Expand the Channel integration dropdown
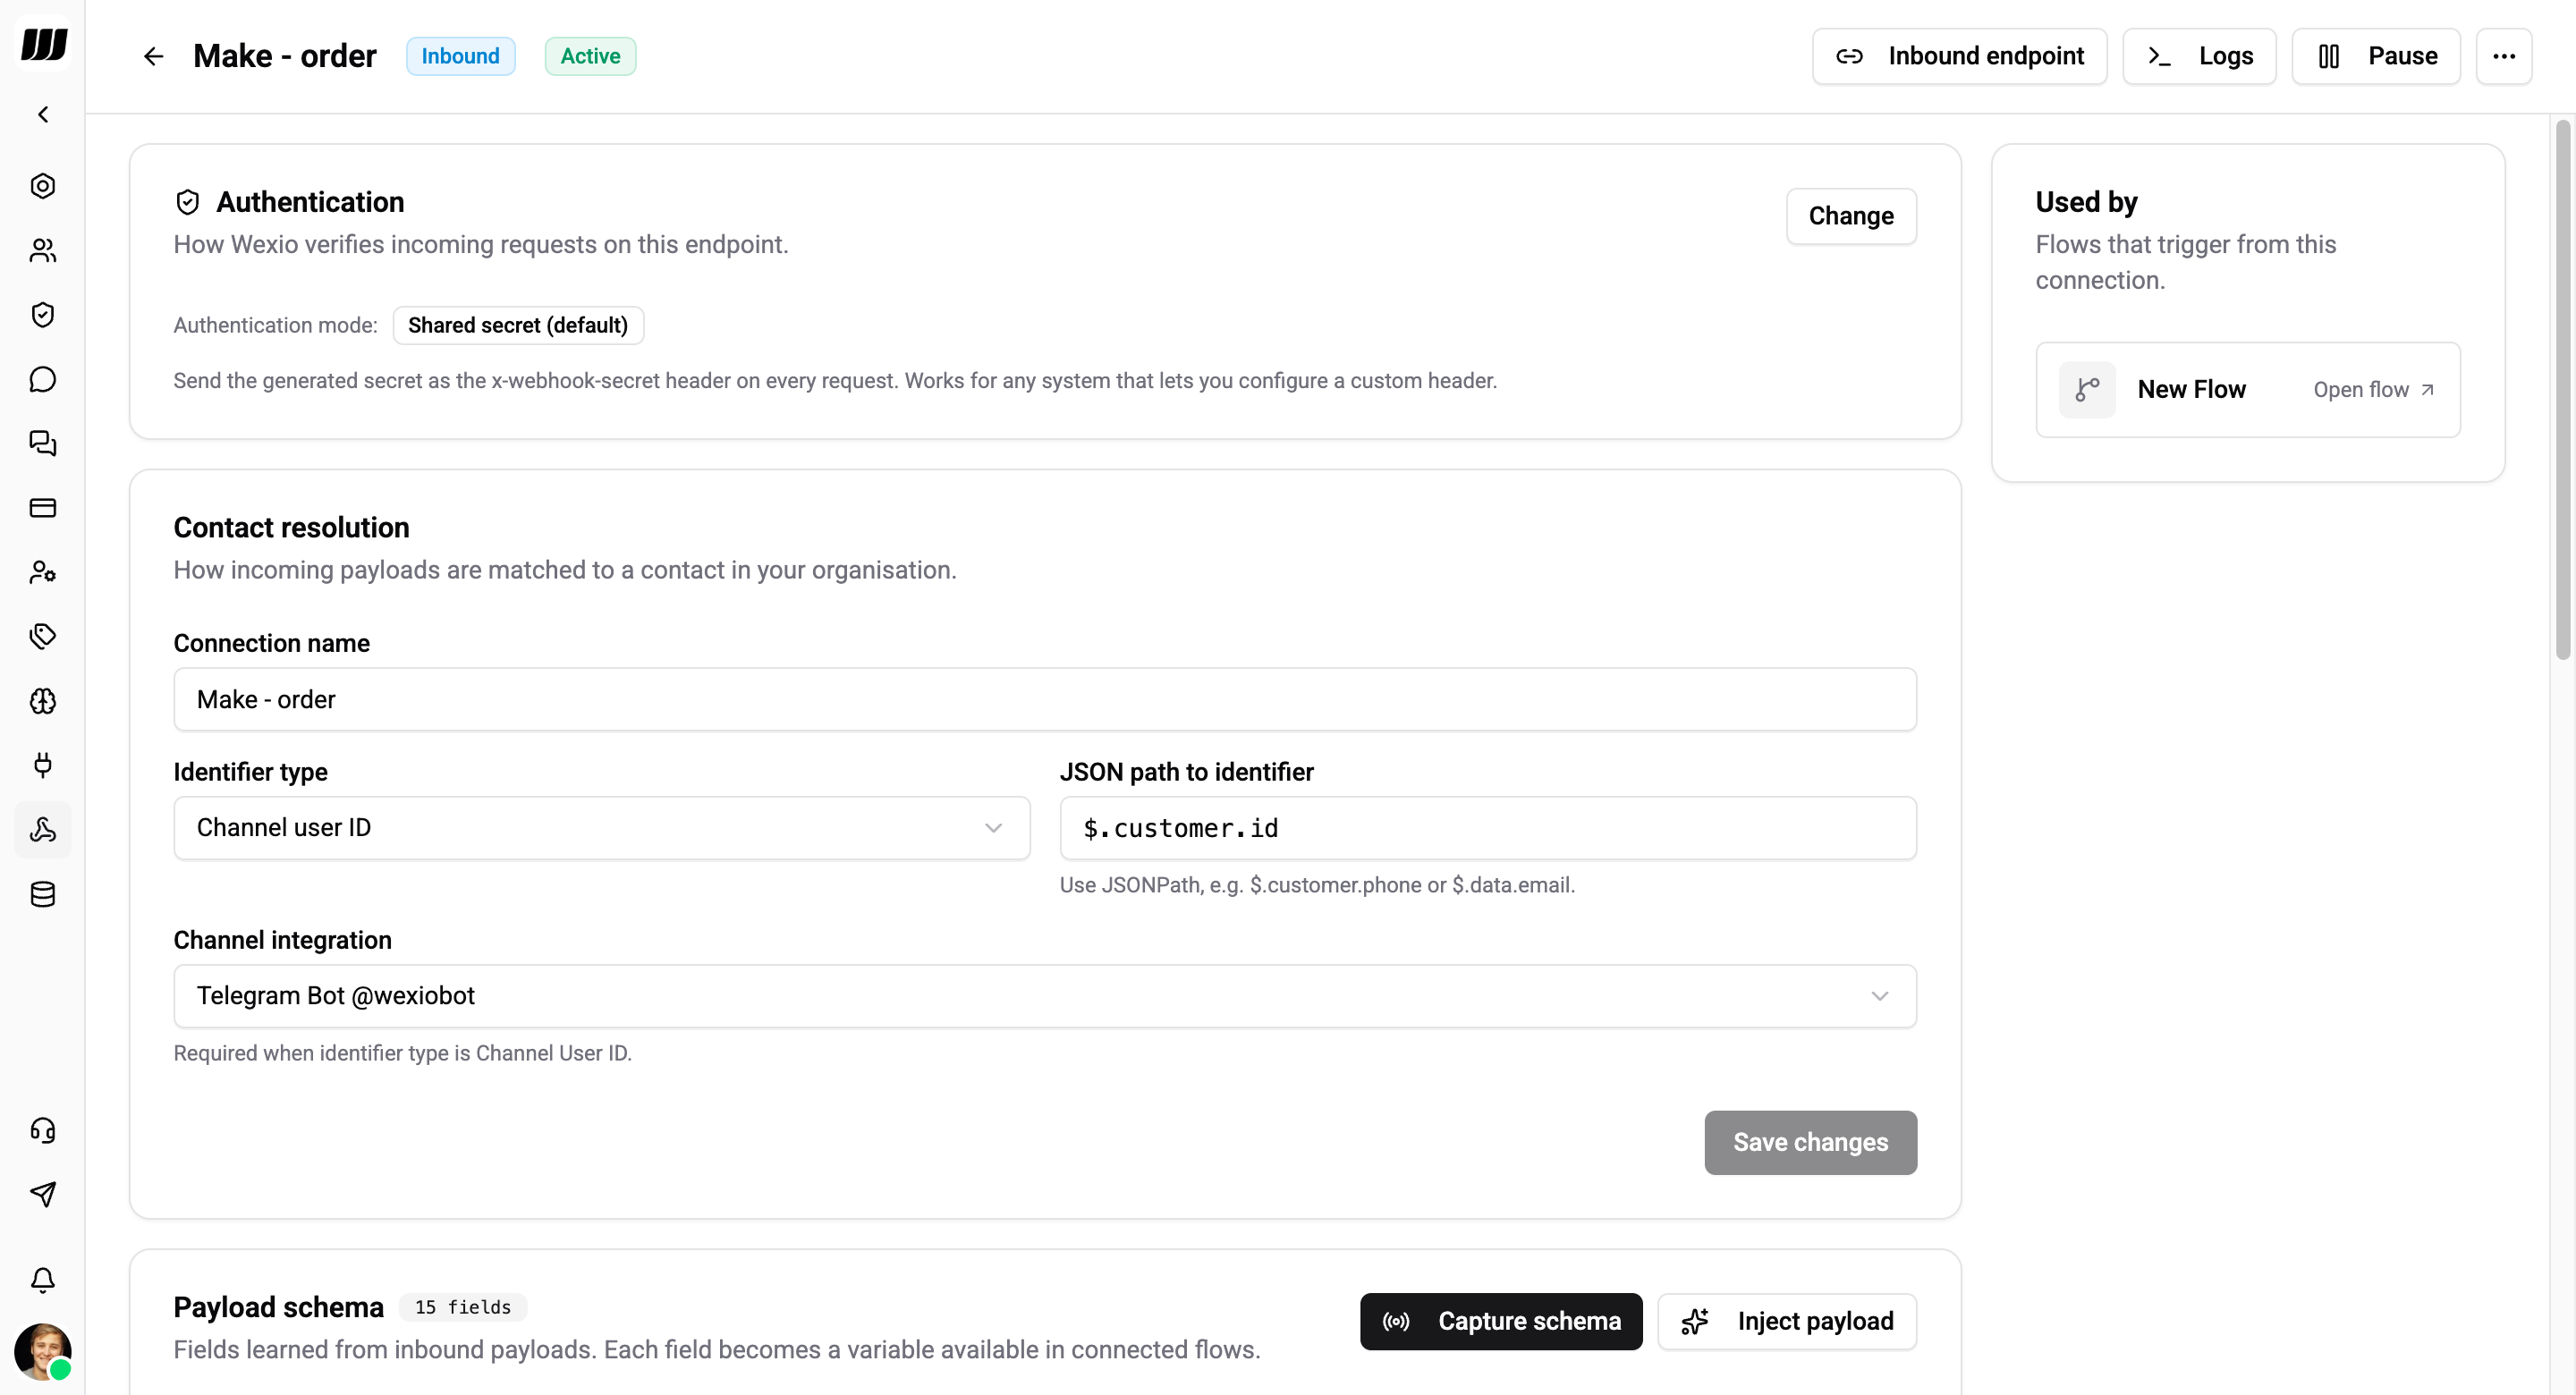 pyautogui.click(x=1044, y=995)
